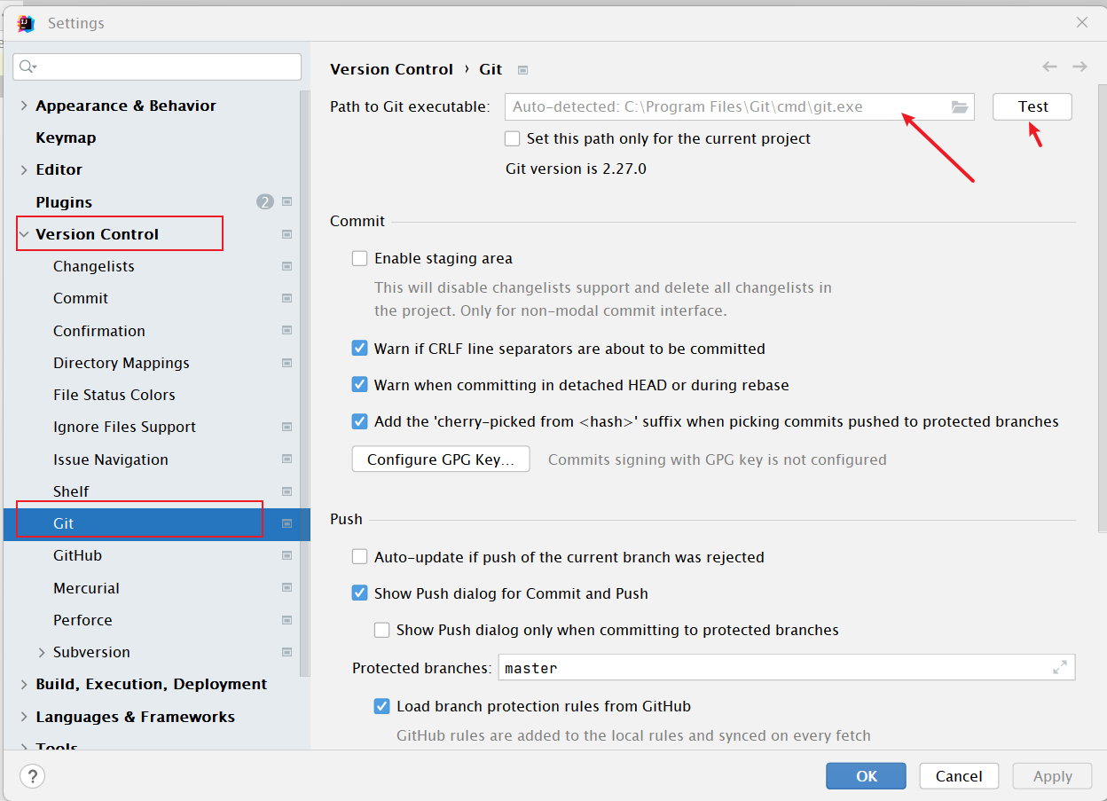1107x801 pixels.
Task: Select the Confirmation settings item
Action: [99, 331]
